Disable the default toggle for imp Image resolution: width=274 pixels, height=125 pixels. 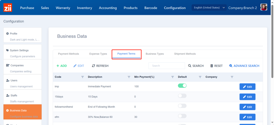[x=182, y=86]
